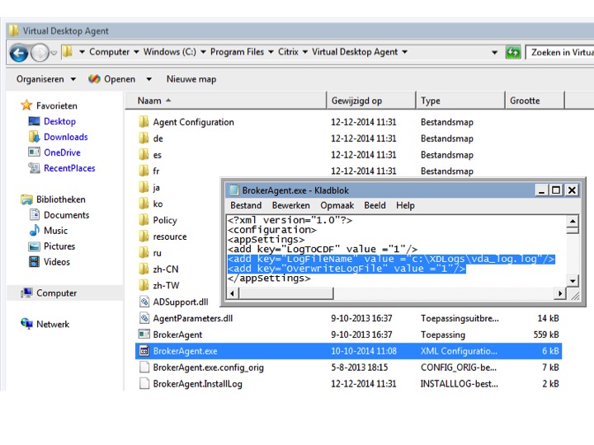Select the zh-TW folder icon

pos(144,285)
